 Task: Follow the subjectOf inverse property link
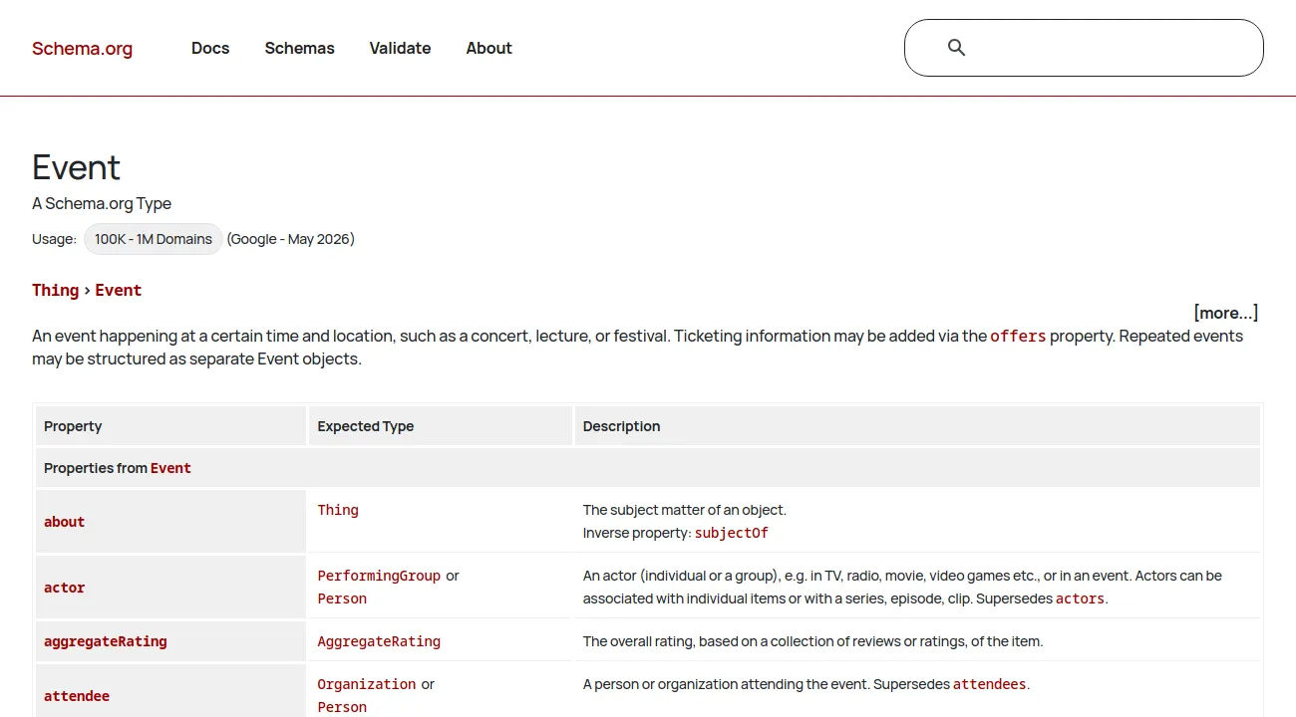tap(732, 533)
